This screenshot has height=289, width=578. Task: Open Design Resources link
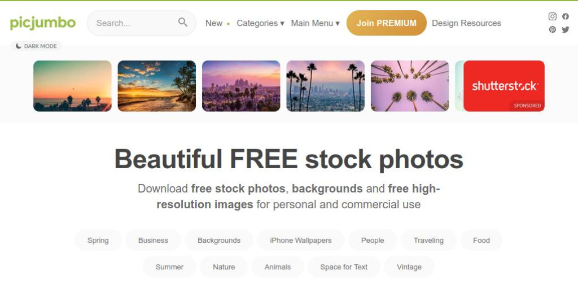click(466, 23)
